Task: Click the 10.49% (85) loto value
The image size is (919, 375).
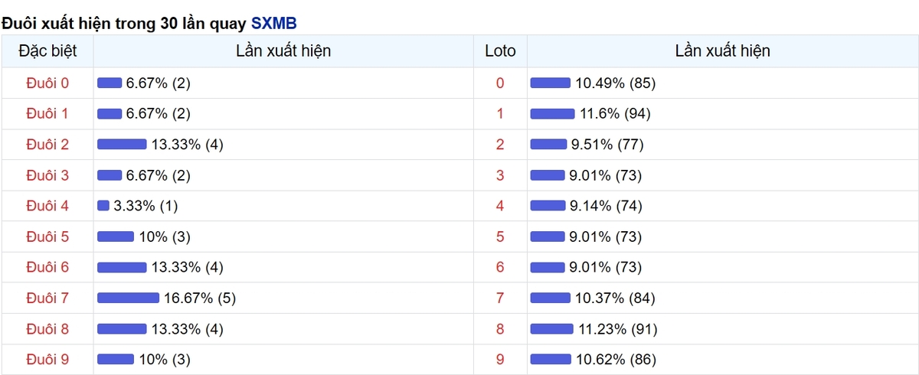Action: click(615, 83)
